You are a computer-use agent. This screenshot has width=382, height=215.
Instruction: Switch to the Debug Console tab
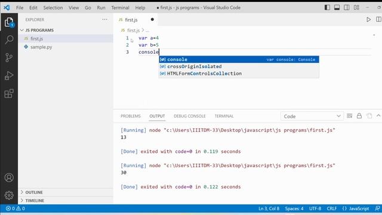(190, 116)
